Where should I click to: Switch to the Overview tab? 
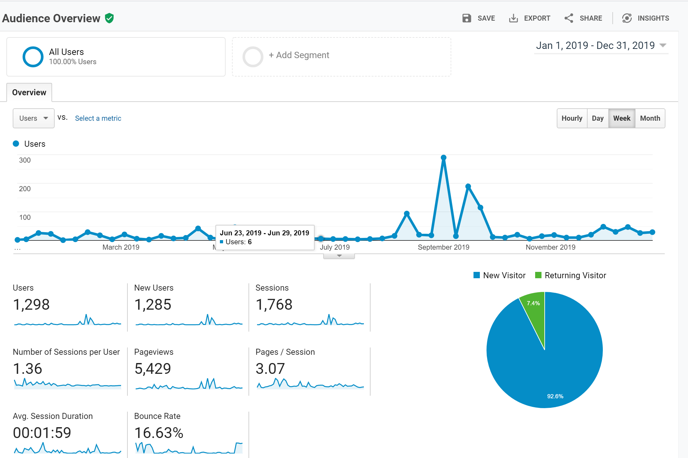(x=29, y=92)
